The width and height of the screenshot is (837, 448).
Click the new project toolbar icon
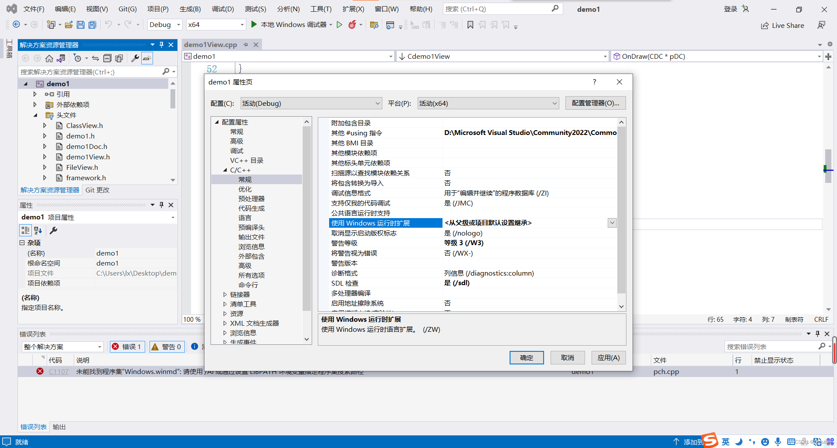click(x=51, y=25)
